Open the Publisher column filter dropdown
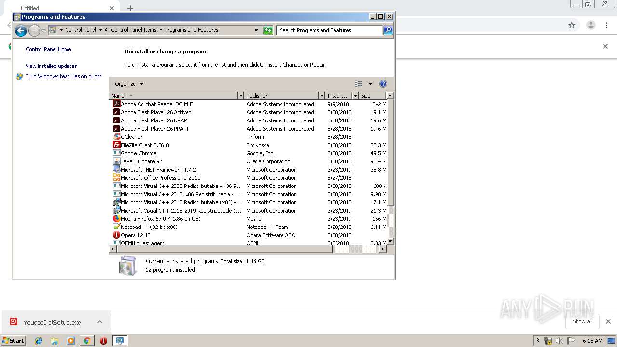The image size is (617, 347). [x=322, y=96]
